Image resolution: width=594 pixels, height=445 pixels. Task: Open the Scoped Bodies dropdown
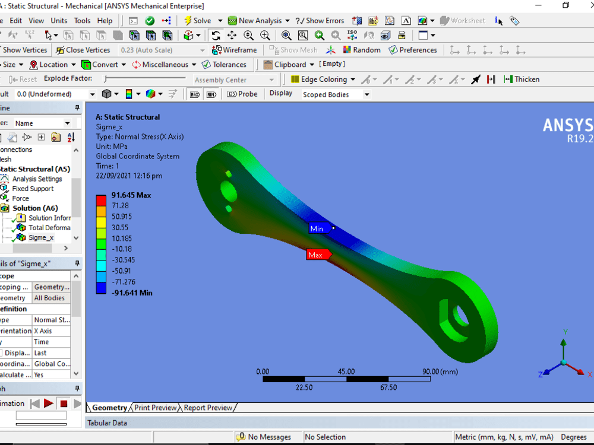pyautogui.click(x=366, y=94)
